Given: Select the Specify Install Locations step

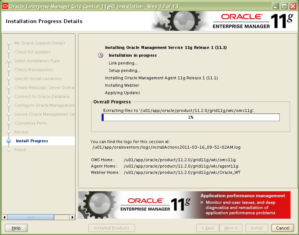Looking at the screenshot, I should pos(38,79).
